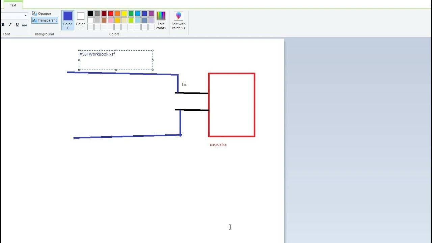This screenshot has width=432, height=243.
Task: Pick the turquoise blue color swatch
Action: pos(138,13)
